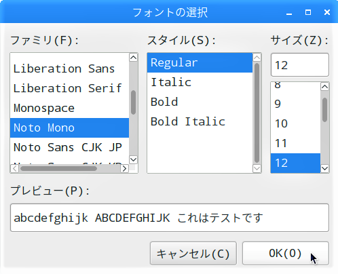The width and height of the screenshot is (338, 274).
Task: Maximize the font selection dialog
Action: point(308,12)
